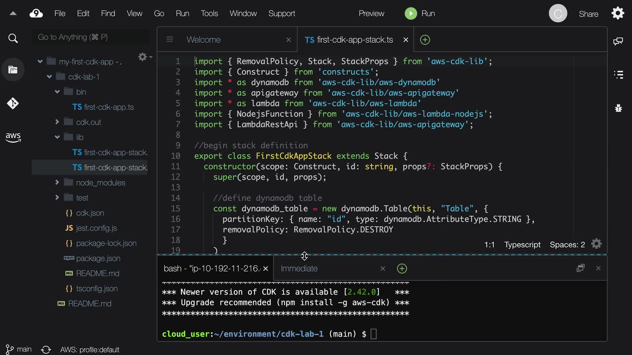
Task: Open the Source Control git icon
Action: [x=13, y=104]
